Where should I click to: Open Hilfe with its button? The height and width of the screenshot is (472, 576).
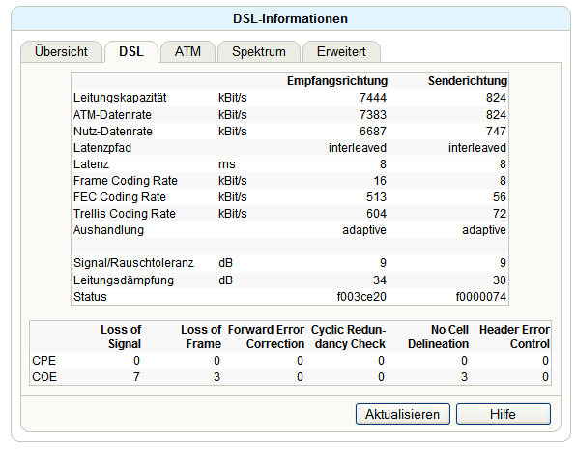tap(504, 414)
